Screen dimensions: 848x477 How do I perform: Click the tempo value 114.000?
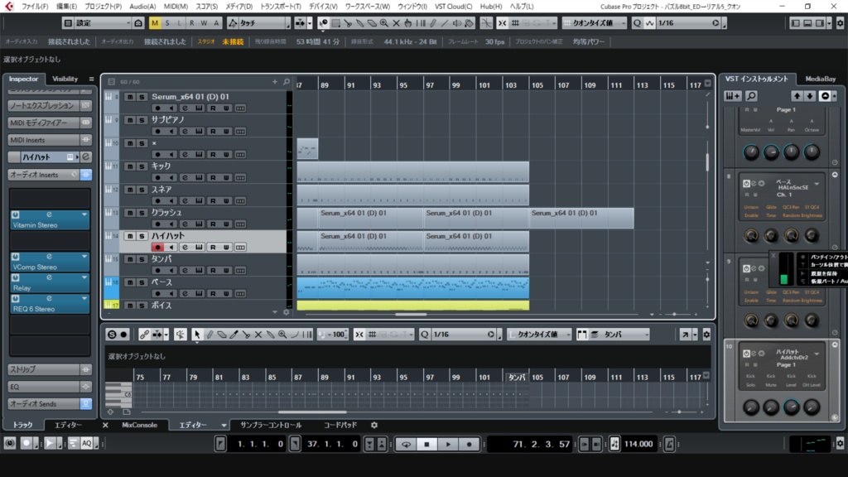point(638,444)
